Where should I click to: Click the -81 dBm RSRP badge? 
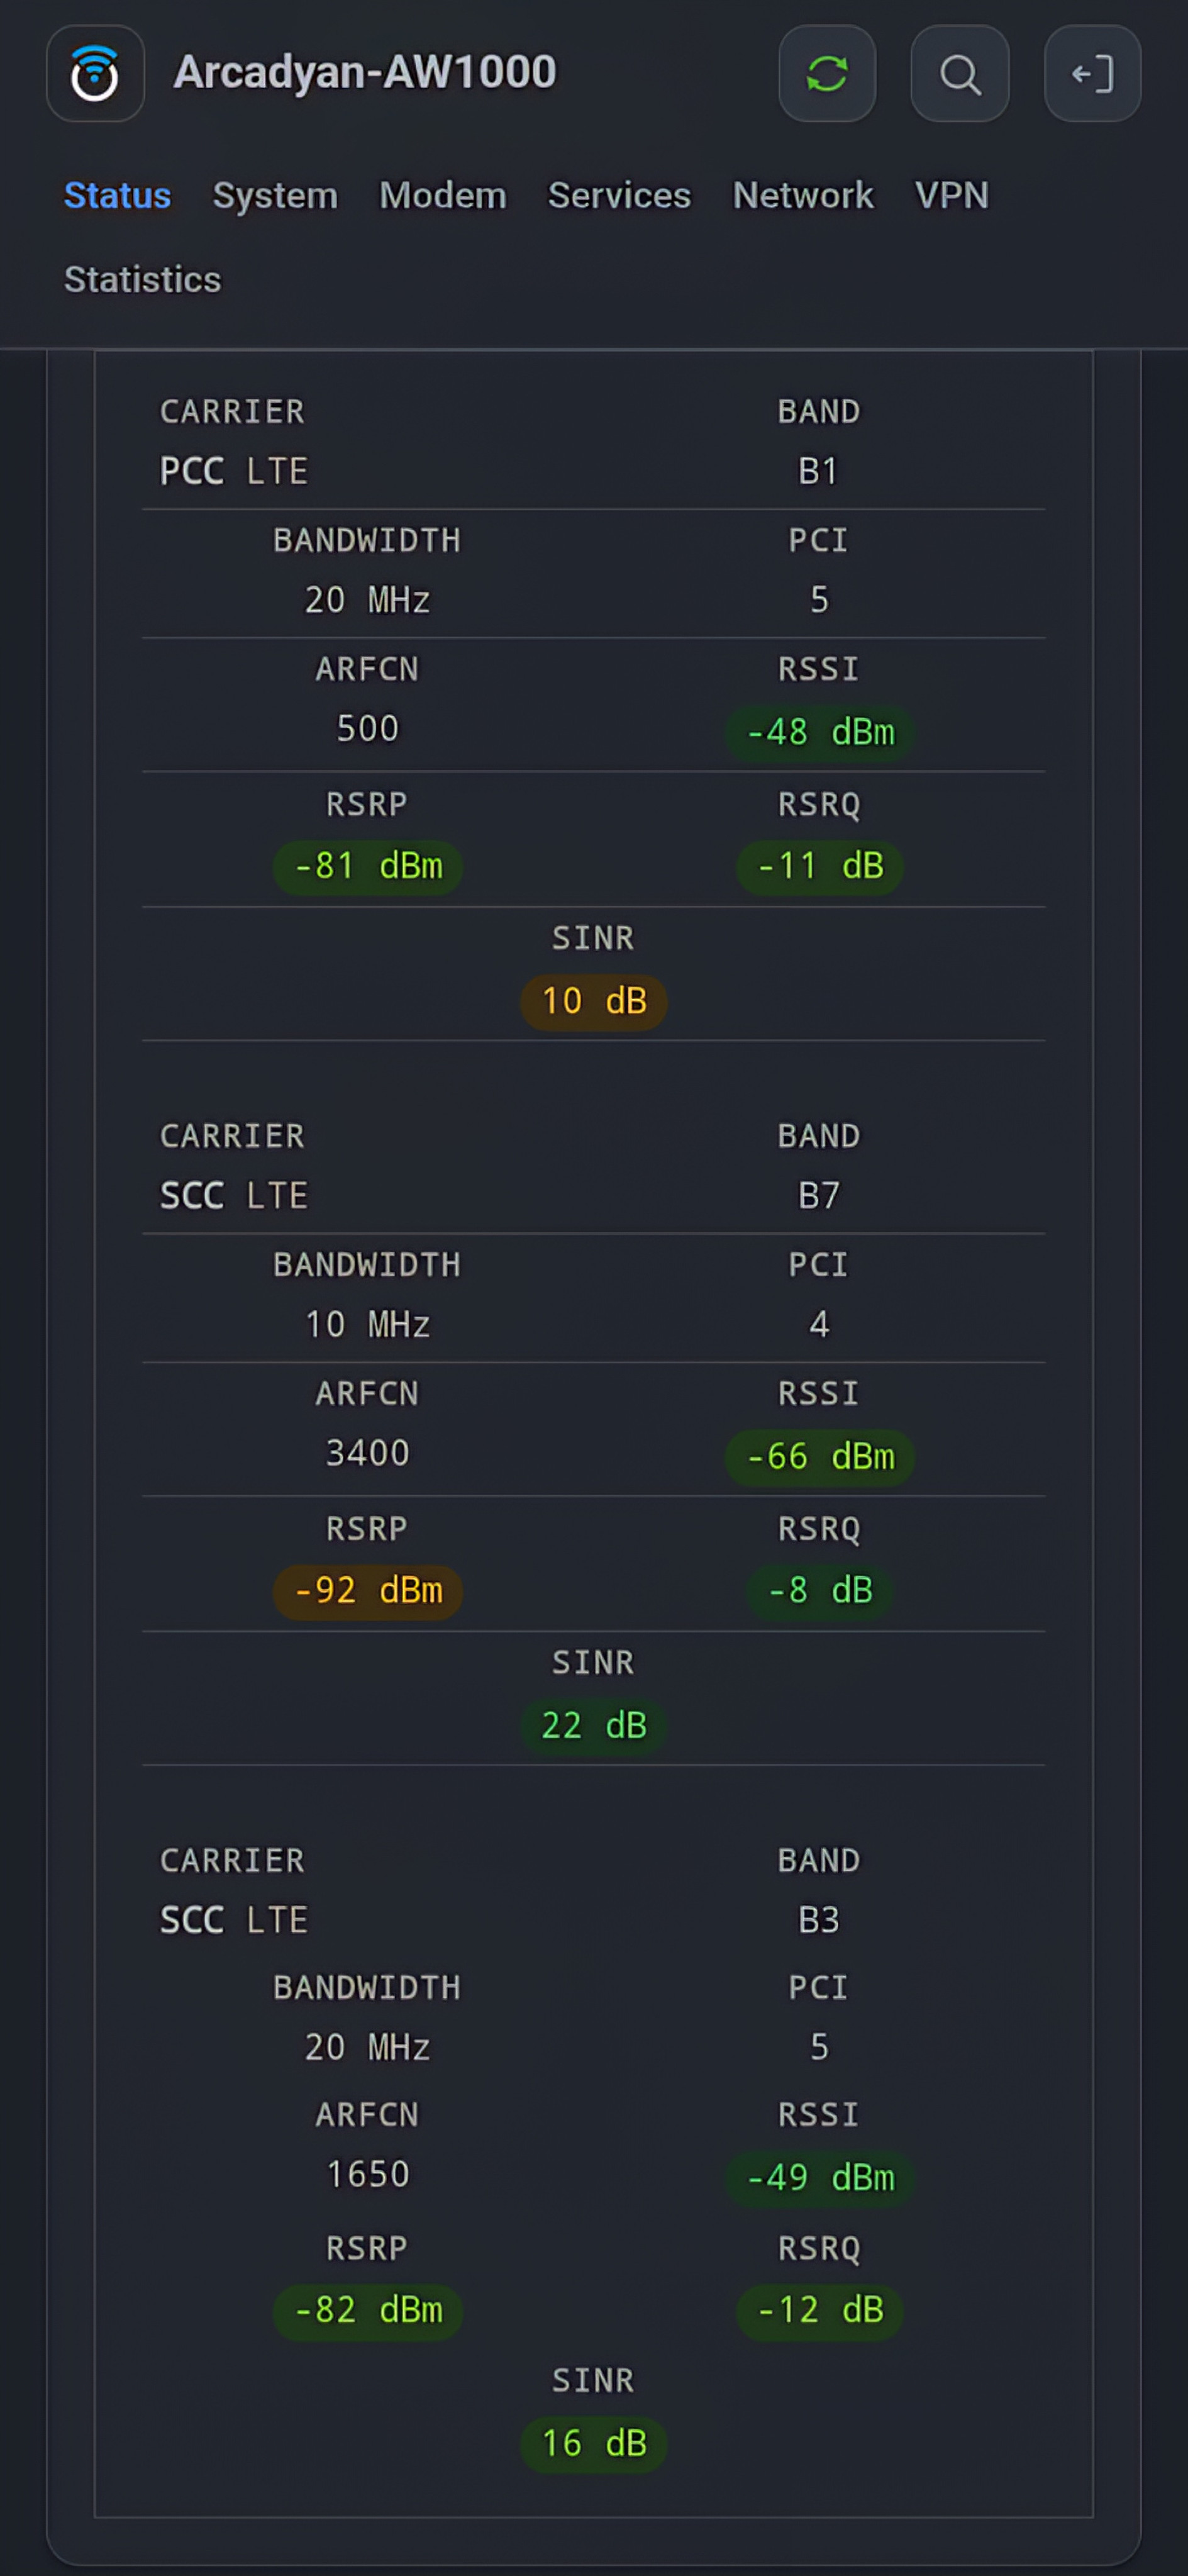[x=368, y=866]
